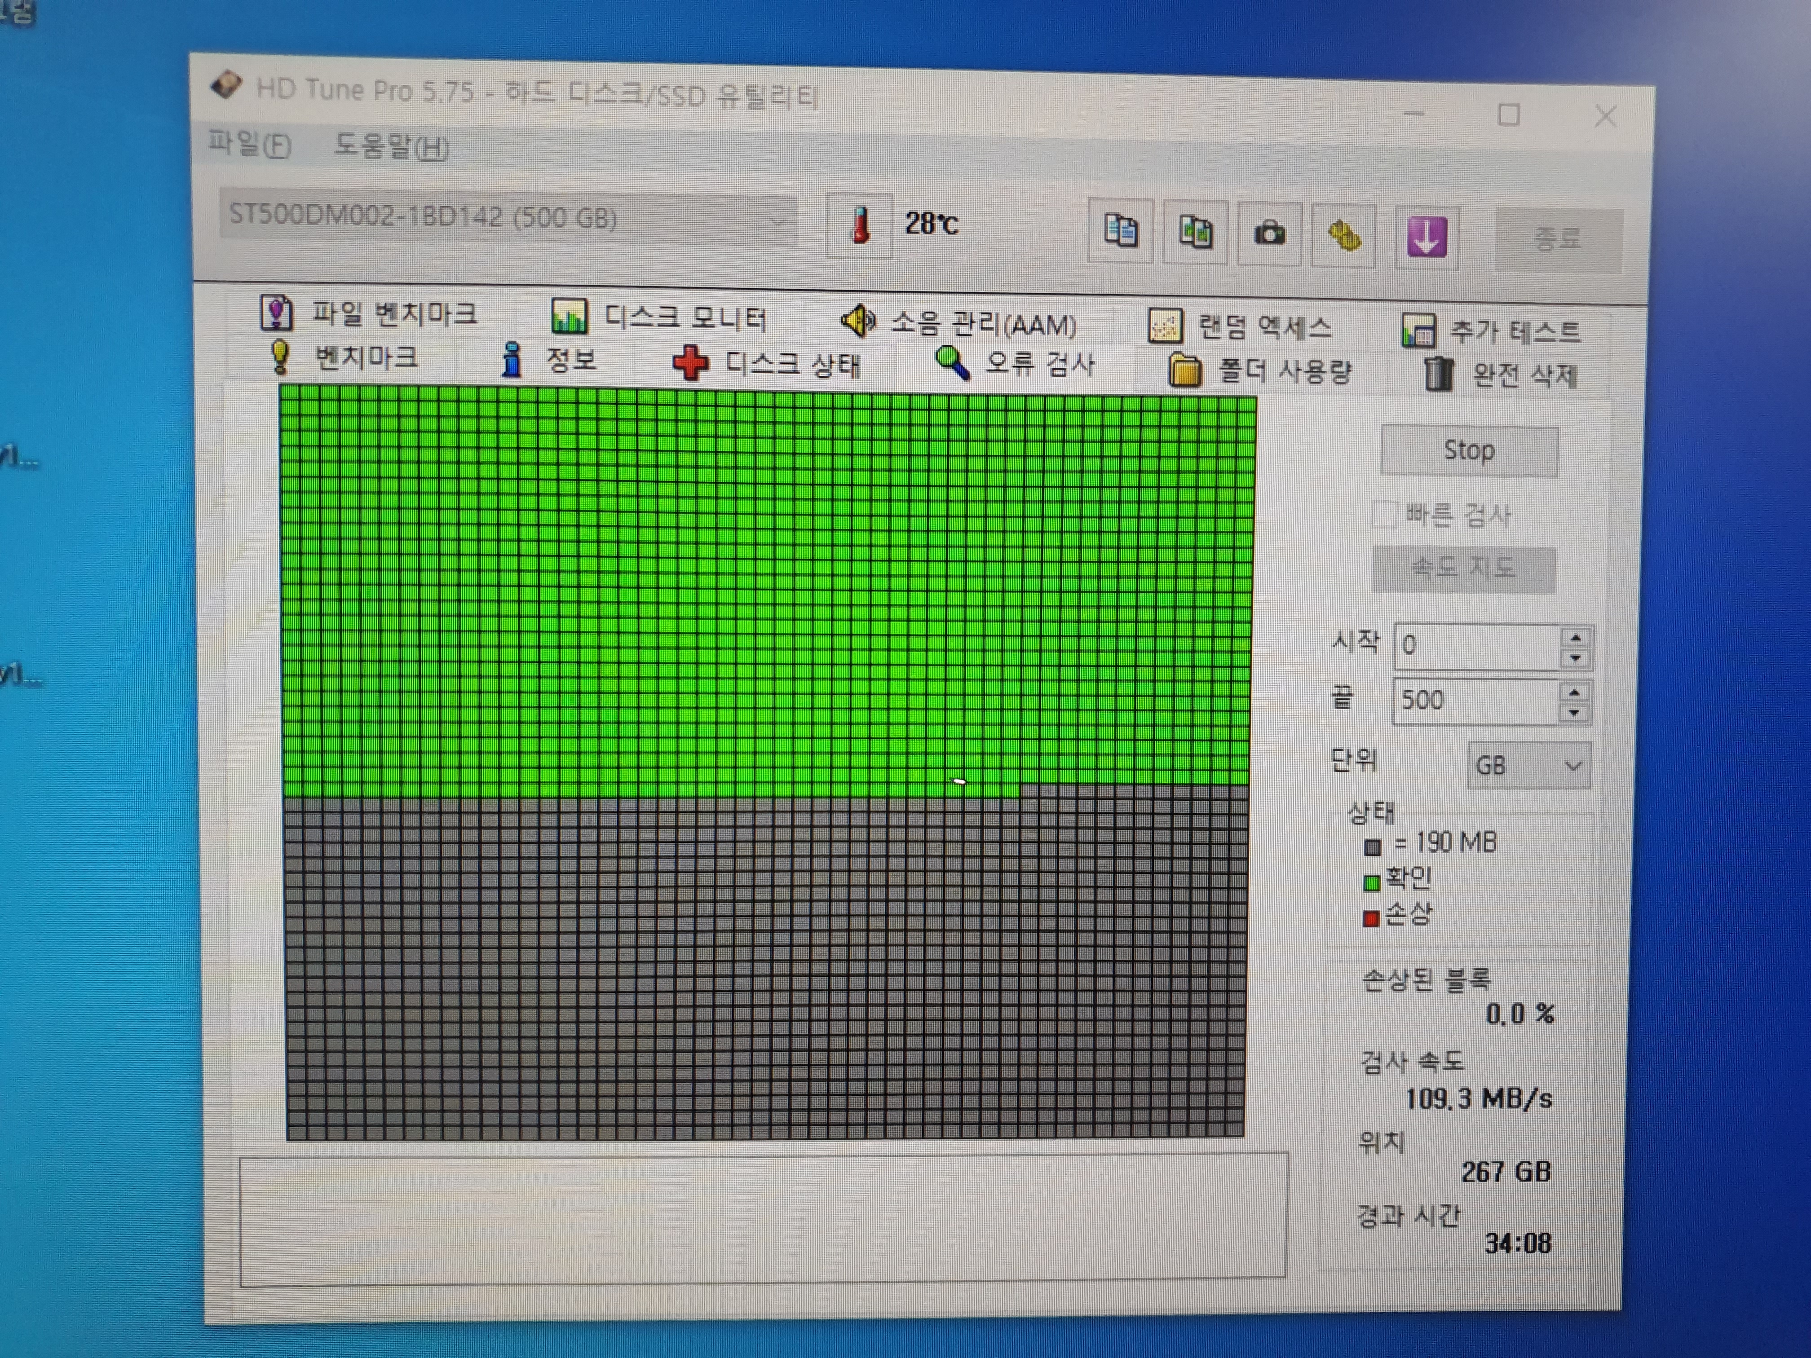The width and height of the screenshot is (1811, 1358).
Task: Click the 109.3 MB/s scan speed value
Action: (x=1479, y=1098)
